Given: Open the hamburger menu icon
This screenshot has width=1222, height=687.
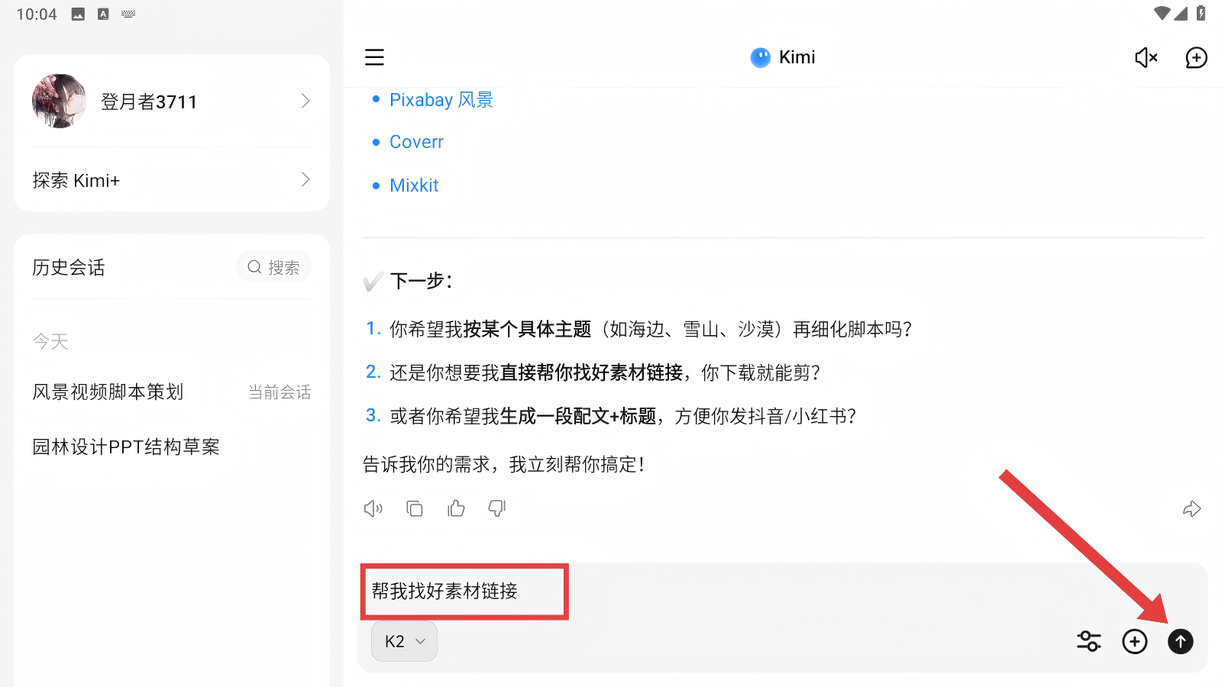Looking at the screenshot, I should 374,57.
